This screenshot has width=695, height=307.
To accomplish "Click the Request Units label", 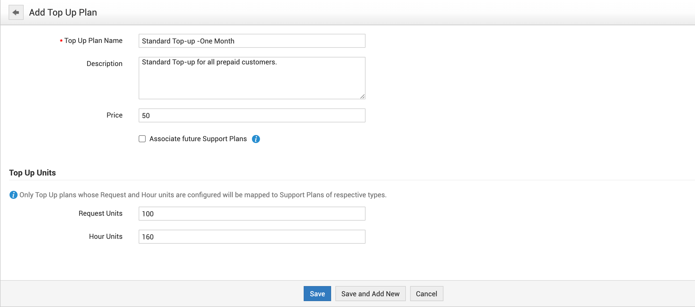I will pos(100,214).
